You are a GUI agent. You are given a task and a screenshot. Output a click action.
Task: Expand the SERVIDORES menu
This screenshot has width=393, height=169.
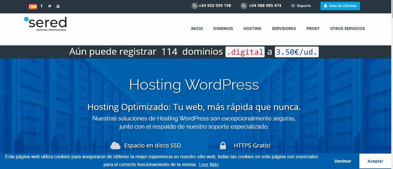pyautogui.click(x=284, y=29)
